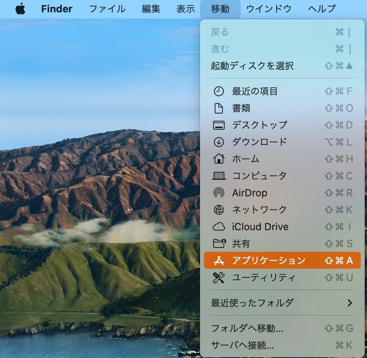The width and height of the screenshot is (367, 358).
Task: Select 共有 entry
Action: (282, 244)
